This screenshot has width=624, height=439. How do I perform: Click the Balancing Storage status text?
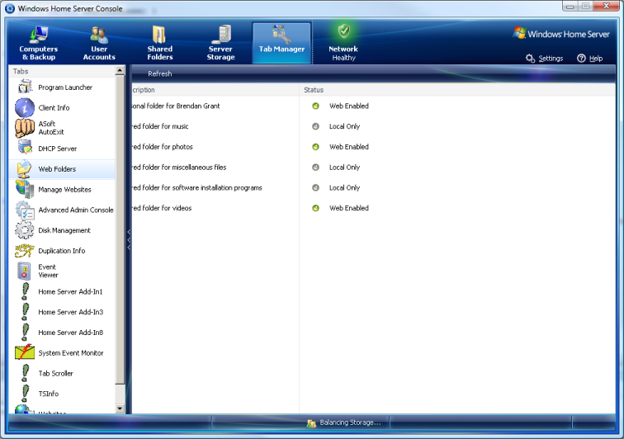point(350,422)
